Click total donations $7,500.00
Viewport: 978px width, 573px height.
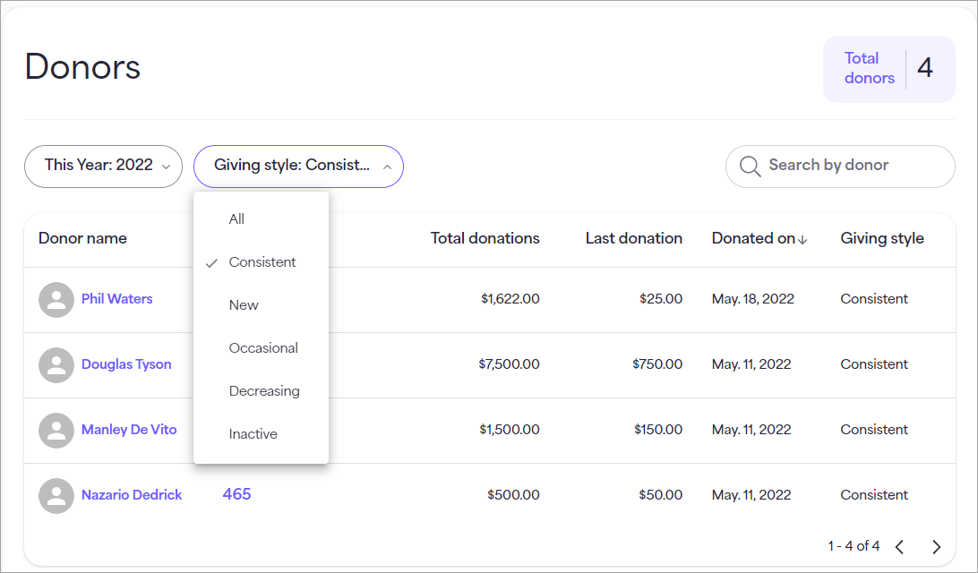coord(509,364)
